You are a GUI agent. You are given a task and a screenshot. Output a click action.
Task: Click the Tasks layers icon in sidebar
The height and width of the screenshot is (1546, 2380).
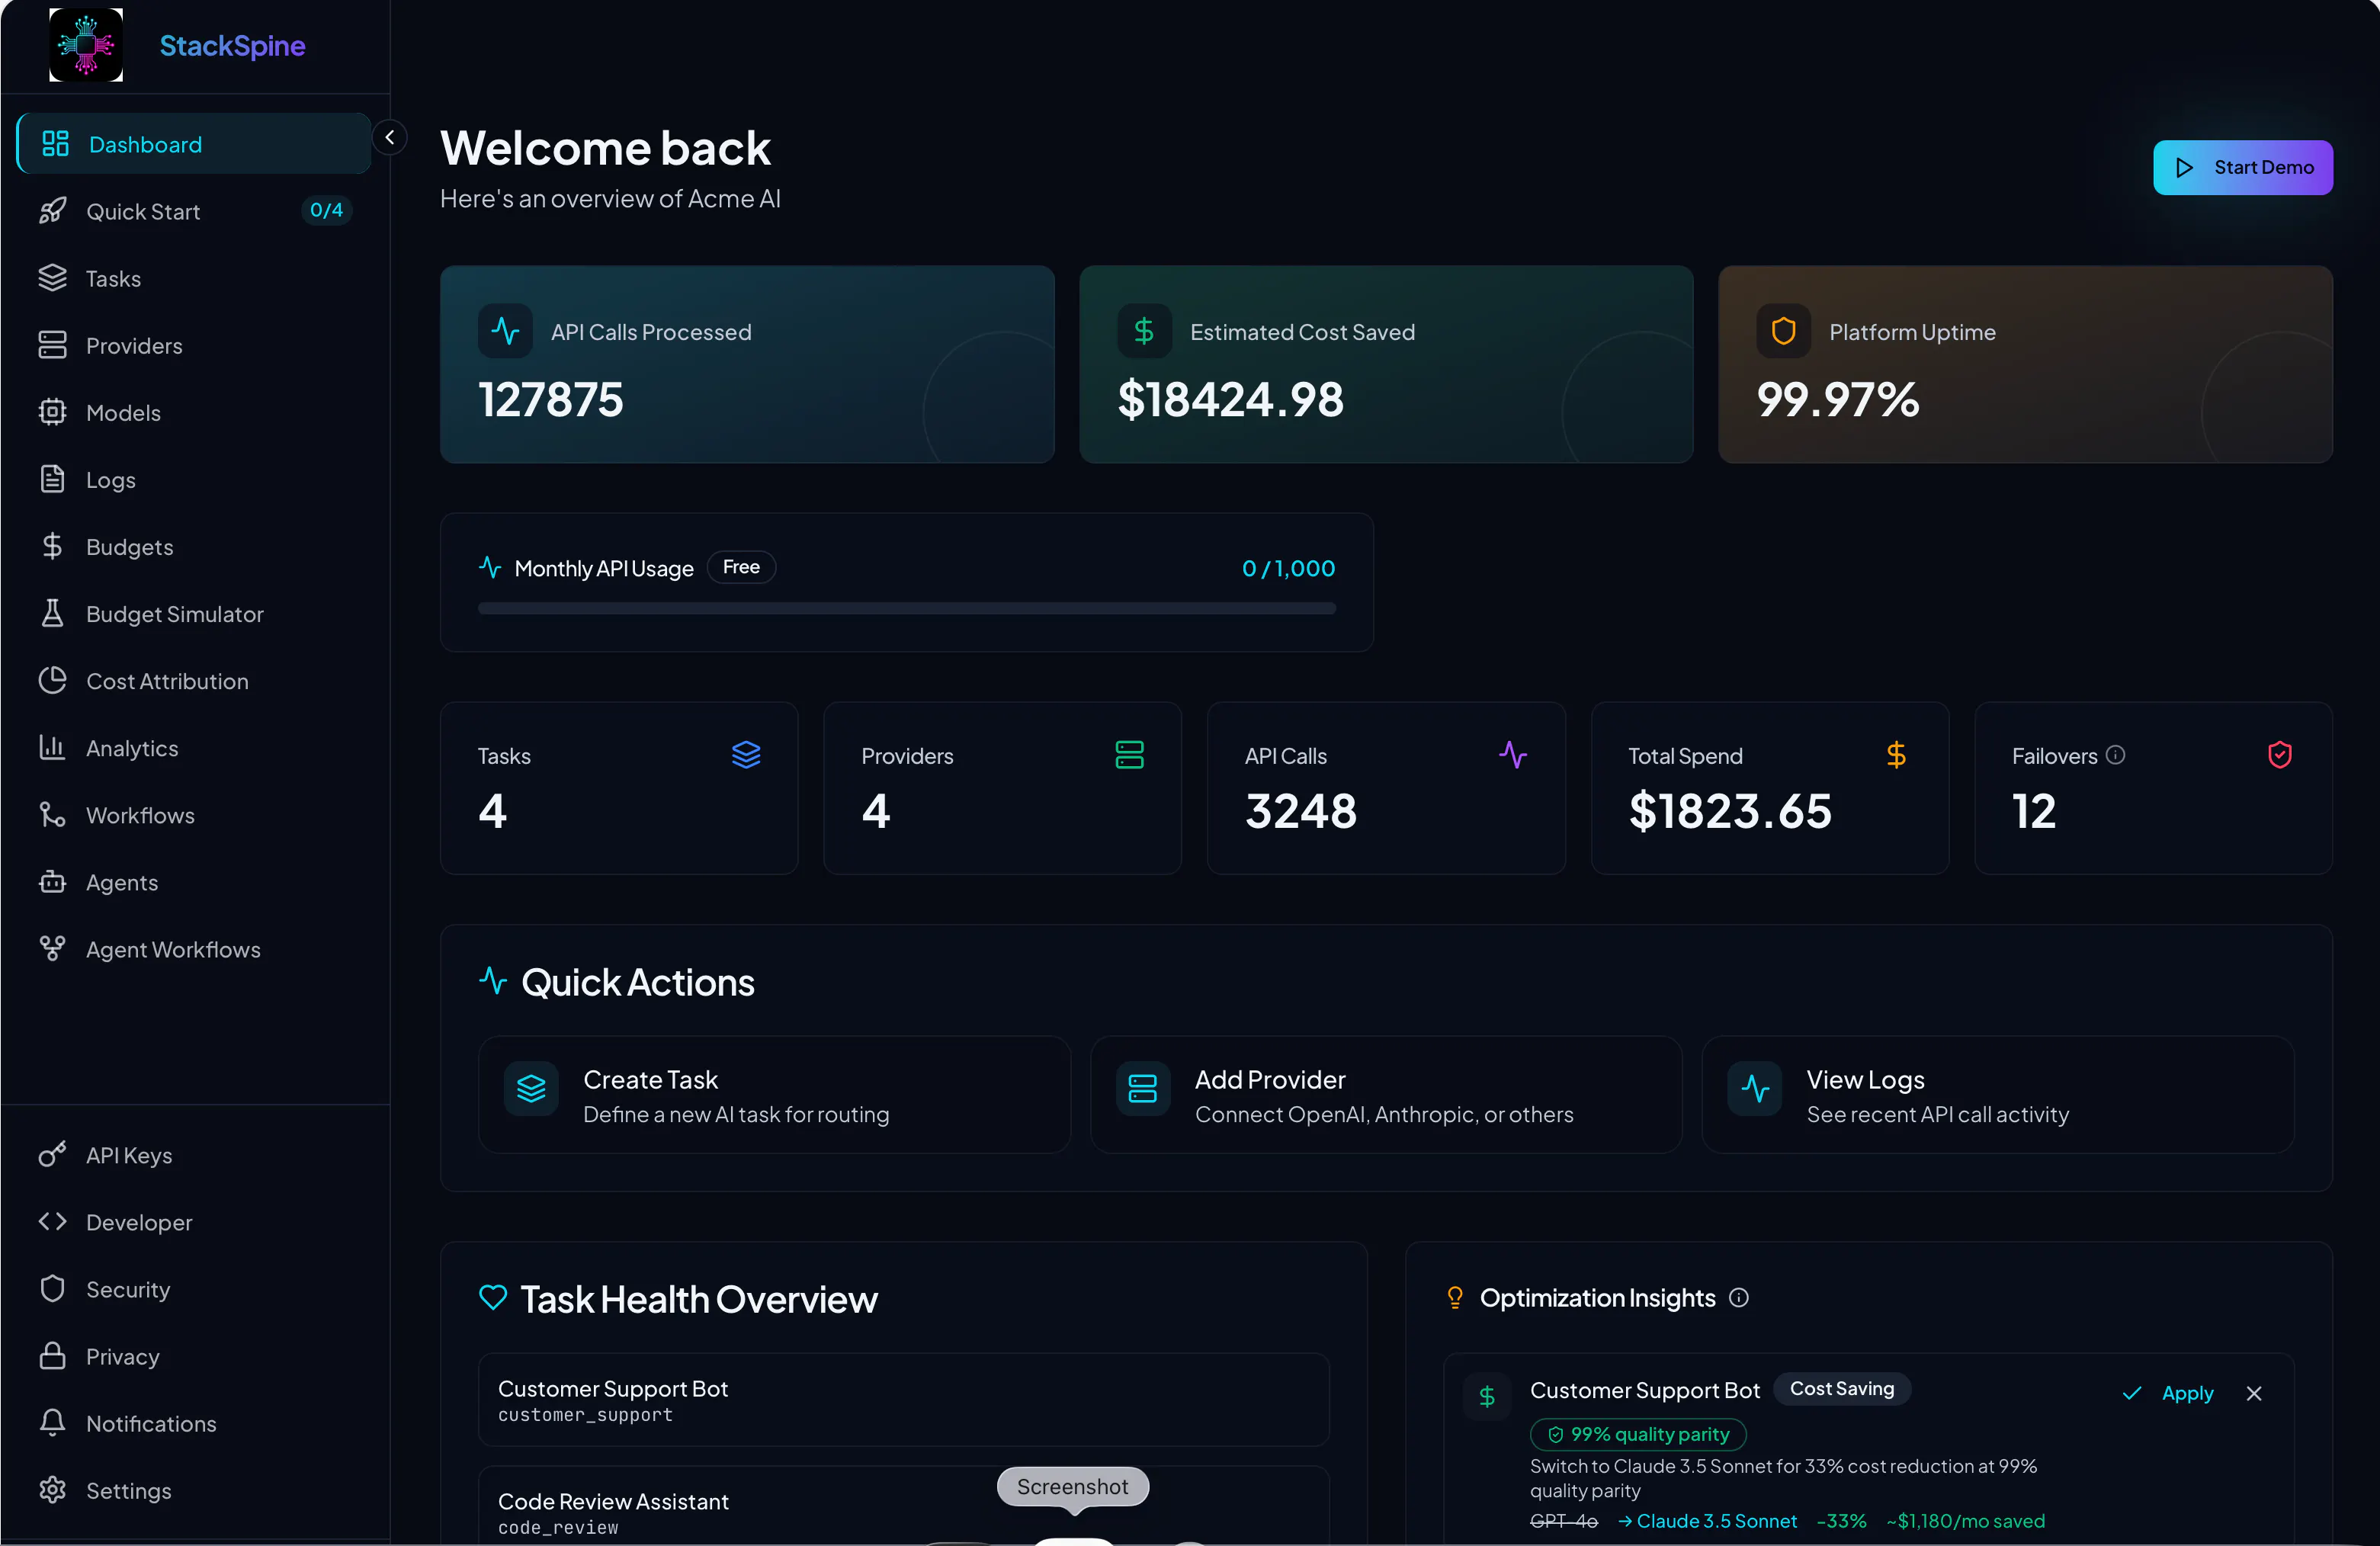52,278
